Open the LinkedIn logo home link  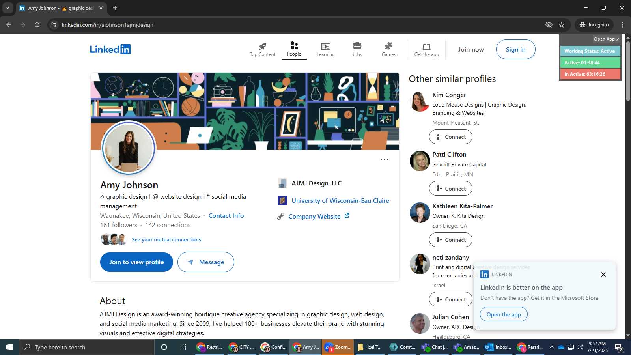(110, 49)
